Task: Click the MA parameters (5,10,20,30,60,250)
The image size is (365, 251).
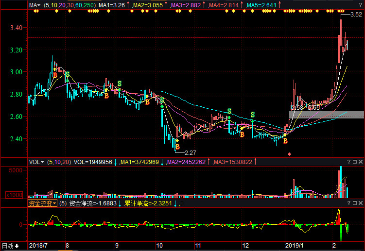Action: [x=70, y=5]
